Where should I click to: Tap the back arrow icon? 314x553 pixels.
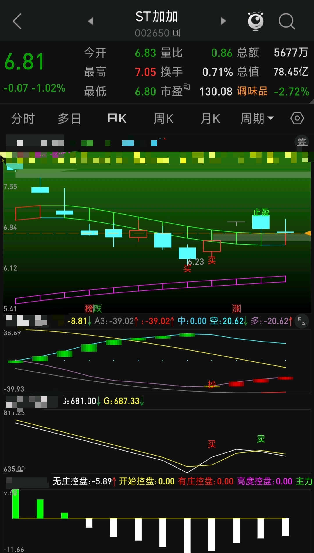(x=17, y=21)
